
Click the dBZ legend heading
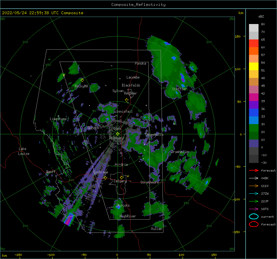click(x=261, y=16)
